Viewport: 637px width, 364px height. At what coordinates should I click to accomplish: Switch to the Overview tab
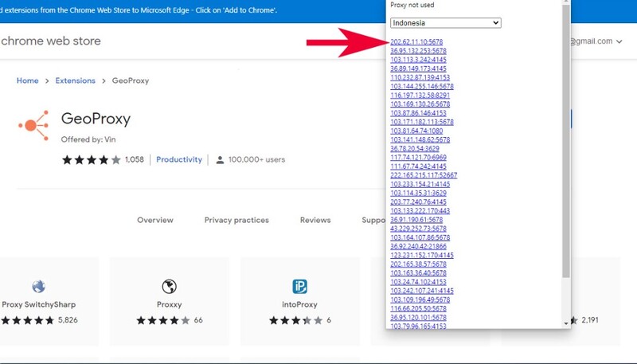(154, 220)
